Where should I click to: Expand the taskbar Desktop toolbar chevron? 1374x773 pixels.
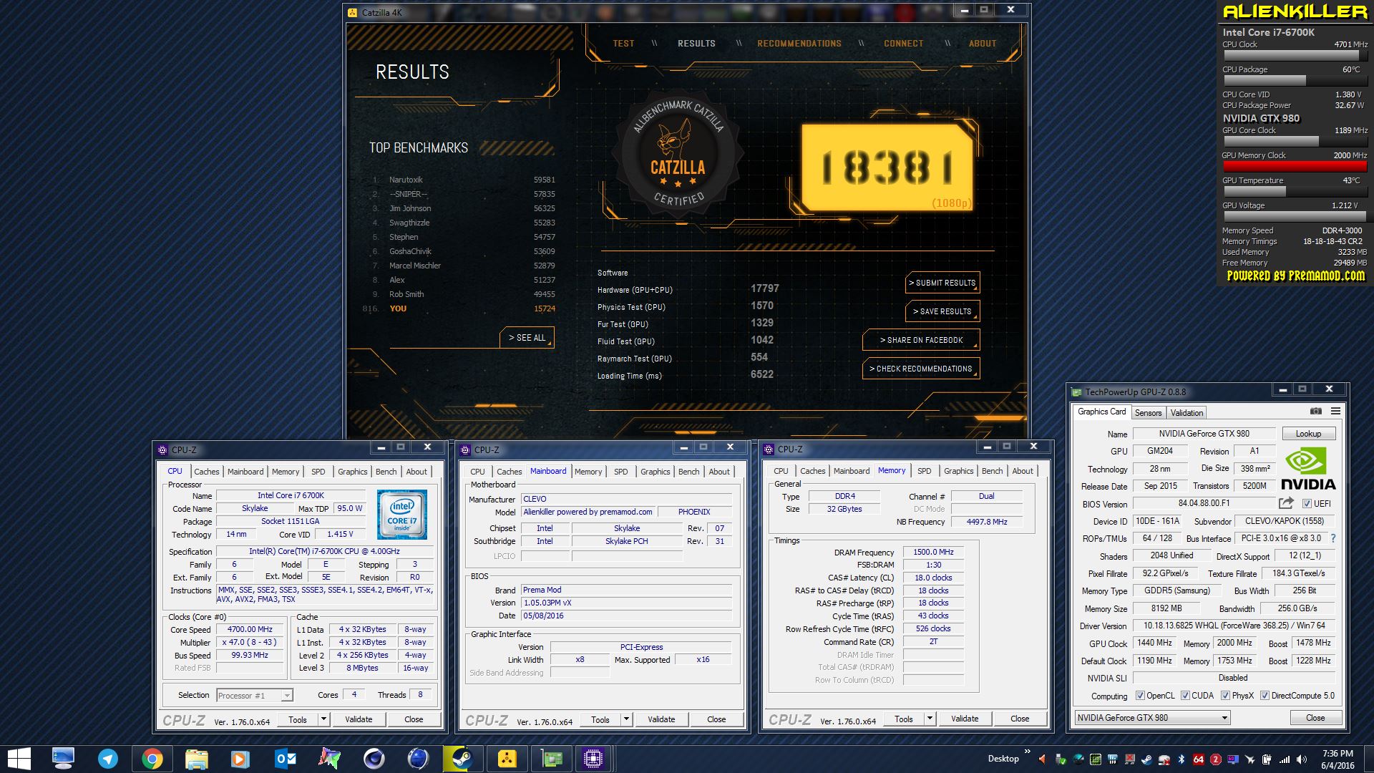pos(1028,752)
